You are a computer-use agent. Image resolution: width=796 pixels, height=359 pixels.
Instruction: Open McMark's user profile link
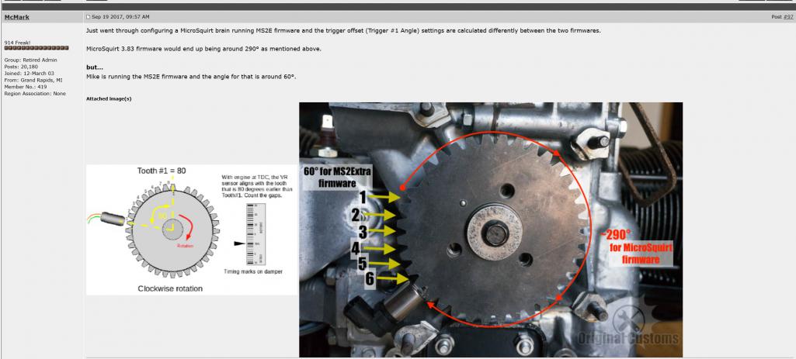[x=17, y=17]
